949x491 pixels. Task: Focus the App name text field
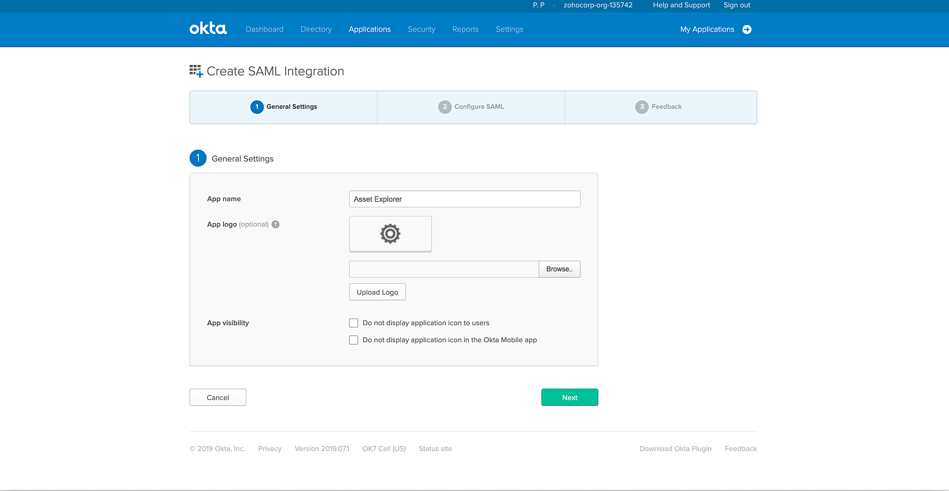[464, 199]
